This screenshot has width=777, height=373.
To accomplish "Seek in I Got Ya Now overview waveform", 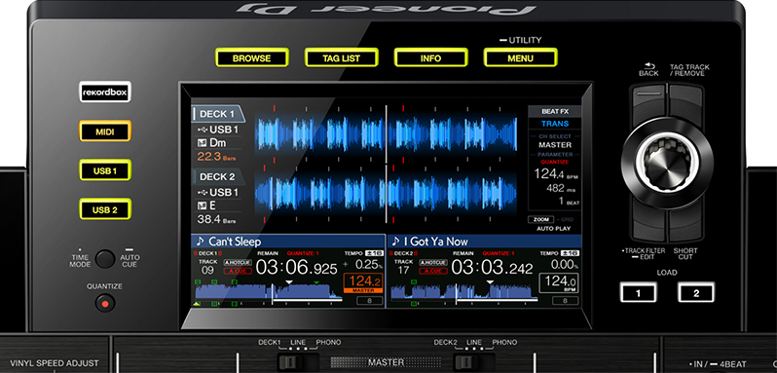I will pos(464,292).
